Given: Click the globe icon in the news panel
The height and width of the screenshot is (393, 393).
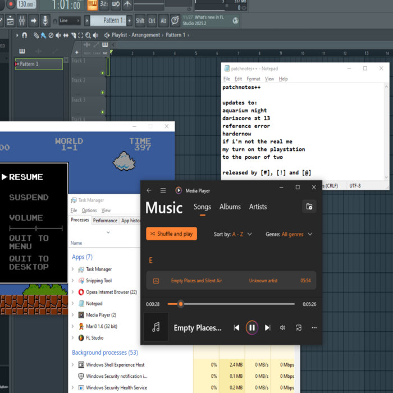Looking at the screenshot, I should click(235, 21).
